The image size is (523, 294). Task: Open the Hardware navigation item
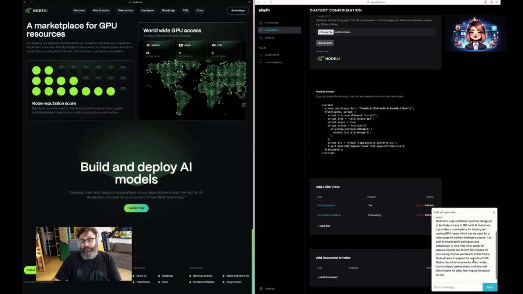pos(148,10)
